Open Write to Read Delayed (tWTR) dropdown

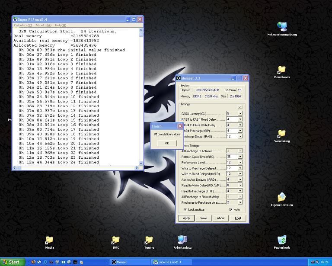240,174
